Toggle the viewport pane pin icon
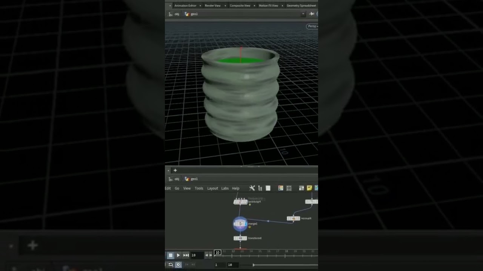 pos(312,14)
